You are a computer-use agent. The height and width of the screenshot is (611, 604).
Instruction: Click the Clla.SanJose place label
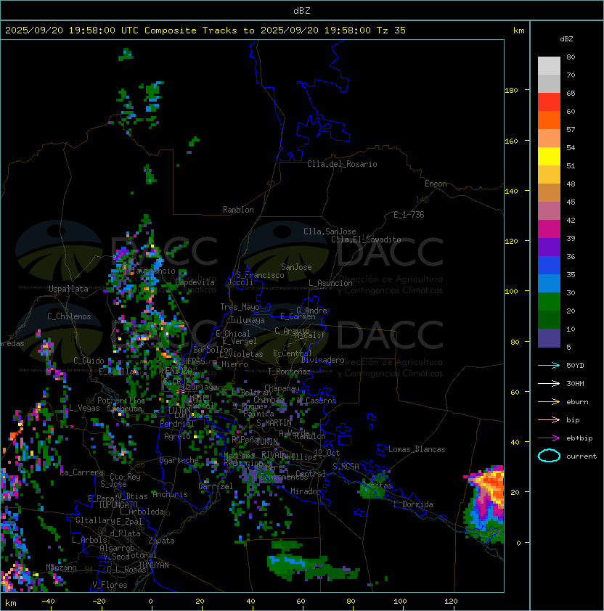[x=330, y=231]
